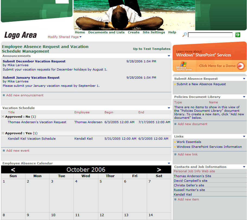Viewport: 247px width, 220px height.
Task: Open David Campbell's site link
Action: point(191,181)
